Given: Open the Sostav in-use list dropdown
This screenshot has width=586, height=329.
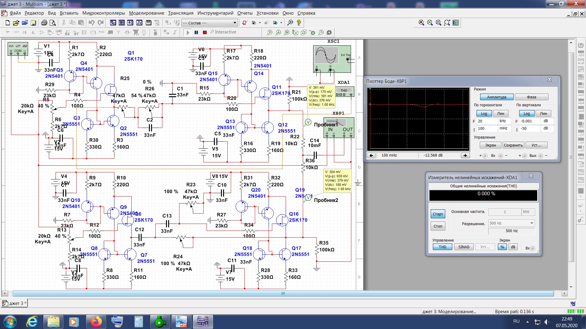Looking at the screenshot, I should pos(234,23).
